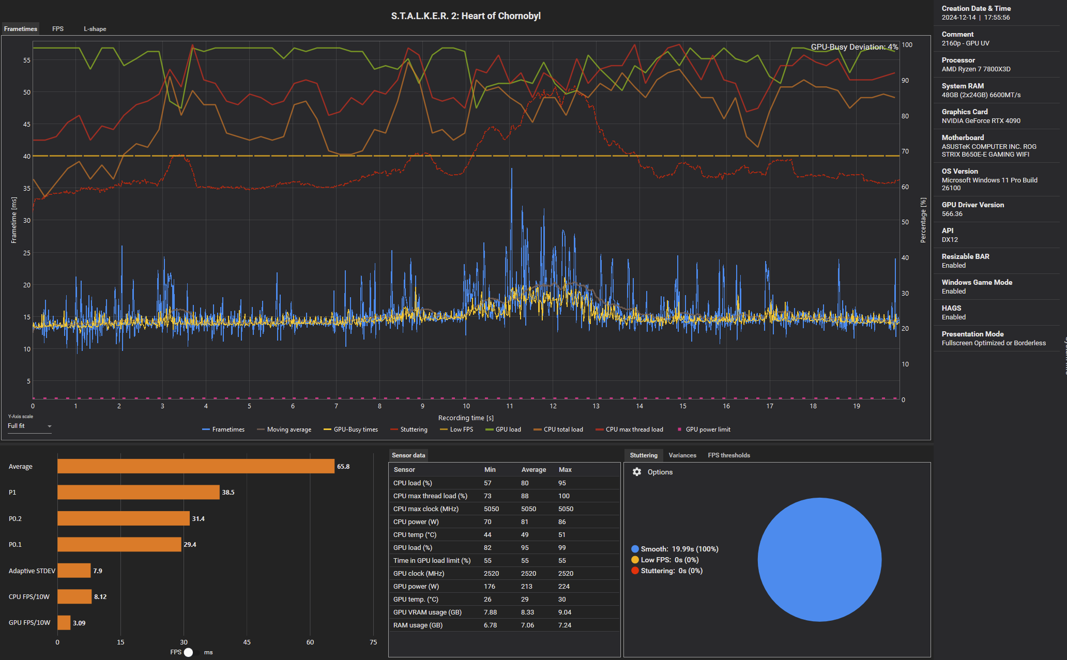Click the blue Smooth pie chart
Screen dimensions: 1067x660
[819, 559]
